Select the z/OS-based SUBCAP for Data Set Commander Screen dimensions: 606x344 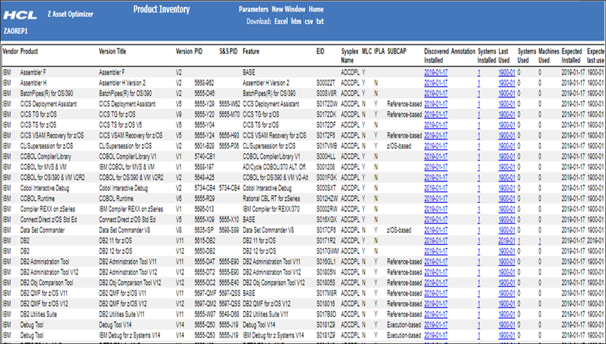coord(399,230)
